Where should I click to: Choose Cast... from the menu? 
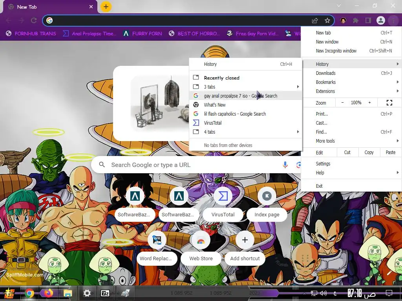point(351,123)
